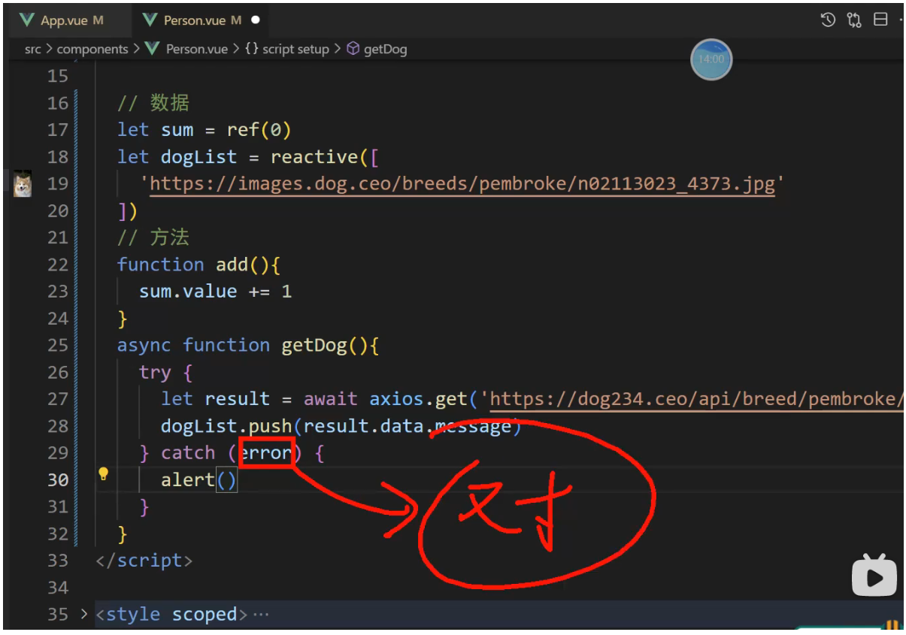Click the Vue icon on the Person.vue tab
Screen dimensions: 906x635
tap(150, 20)
